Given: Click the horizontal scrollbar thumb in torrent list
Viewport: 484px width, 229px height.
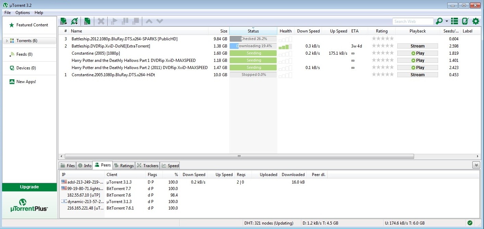Looking at the screenshot, I should point(239,156).
